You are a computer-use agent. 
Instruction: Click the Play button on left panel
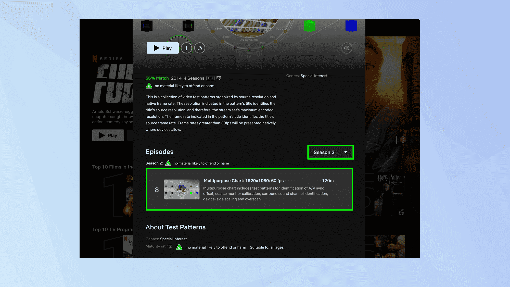[108, 135]
